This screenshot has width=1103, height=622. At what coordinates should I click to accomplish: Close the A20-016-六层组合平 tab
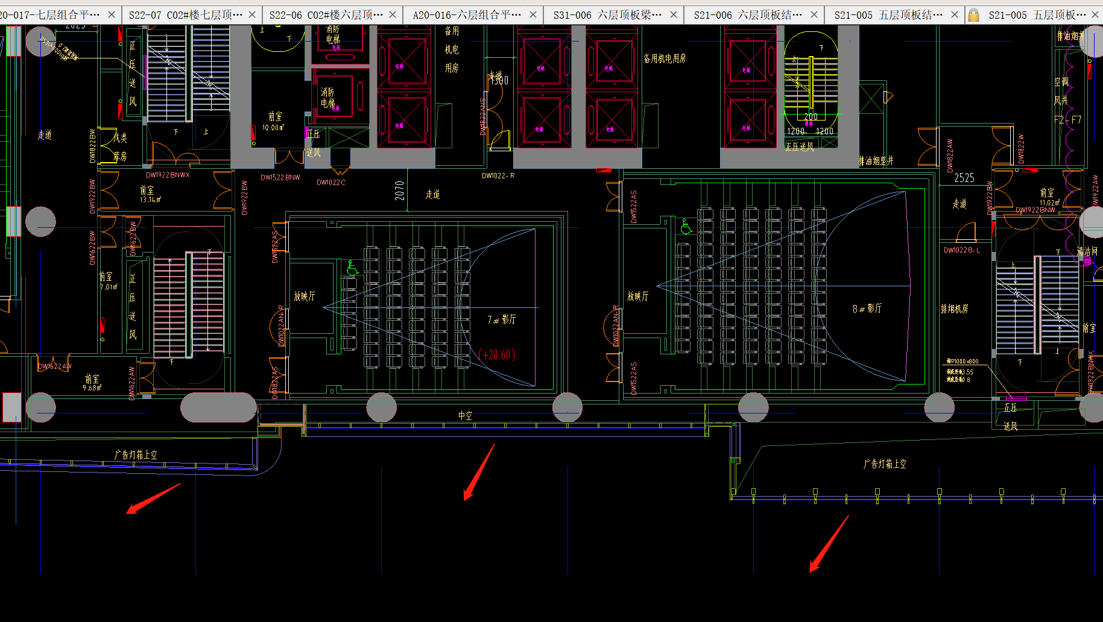pyautogui.click(x=533, y=14)
